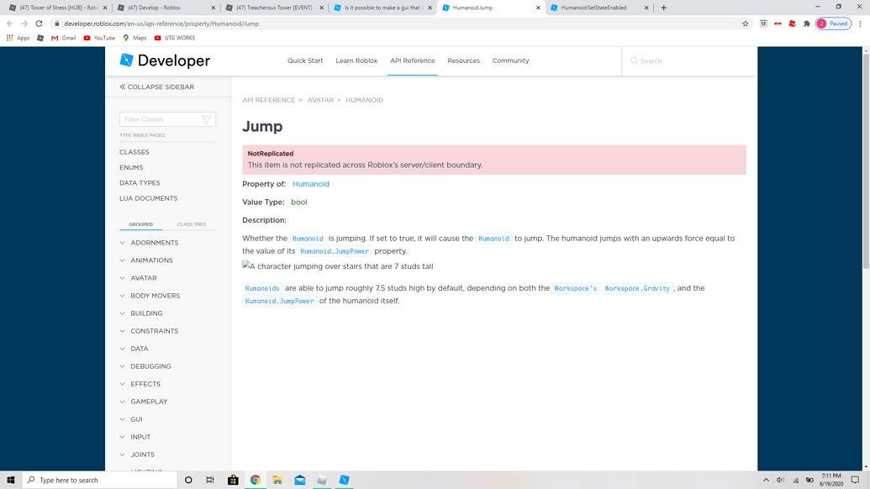The height and width of the screenshot is (489, 870).
Task: Click the search magnifier icon in header
Action: [634, 60]
